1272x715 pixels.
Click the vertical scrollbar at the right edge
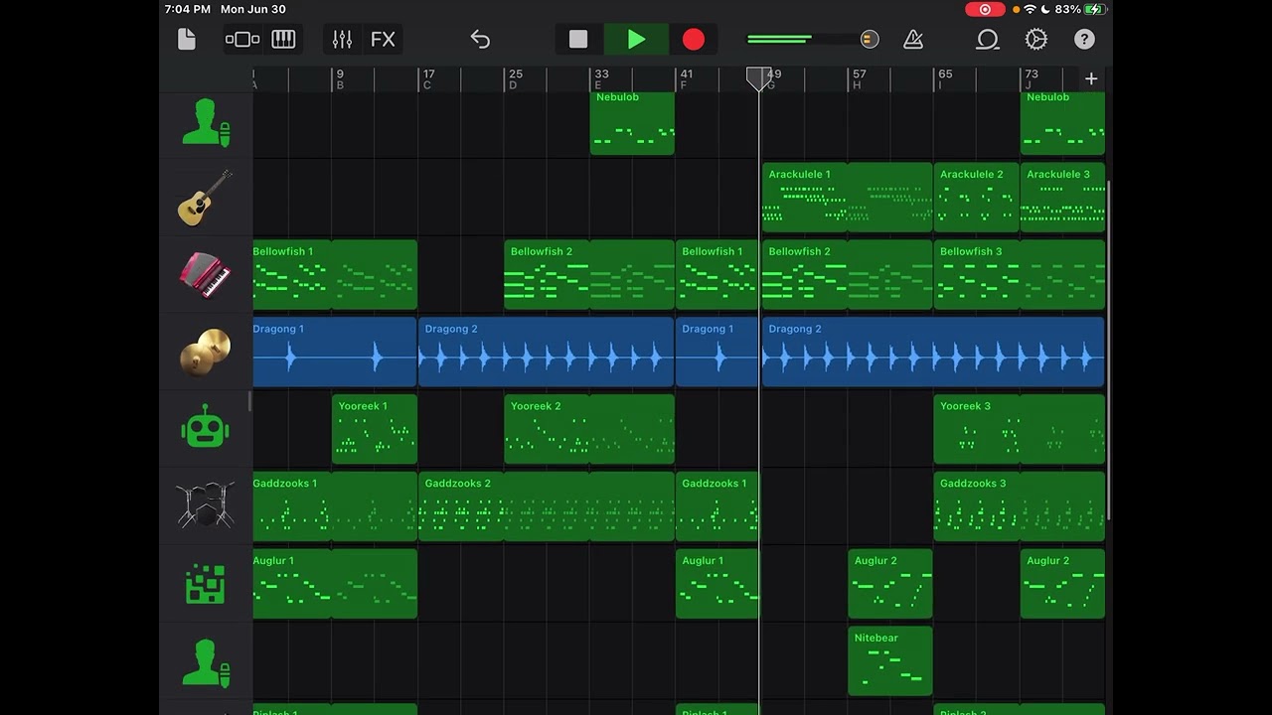1108,351
